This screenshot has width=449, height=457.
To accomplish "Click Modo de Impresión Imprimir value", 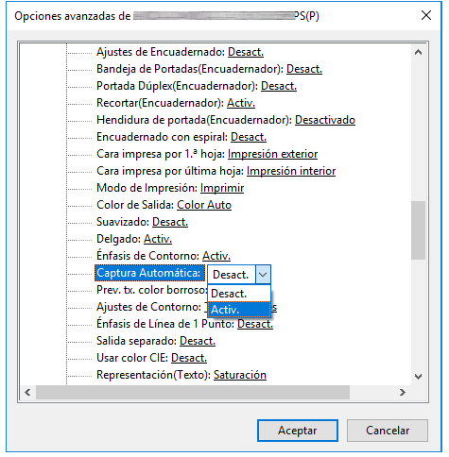I will pos(222,188).
